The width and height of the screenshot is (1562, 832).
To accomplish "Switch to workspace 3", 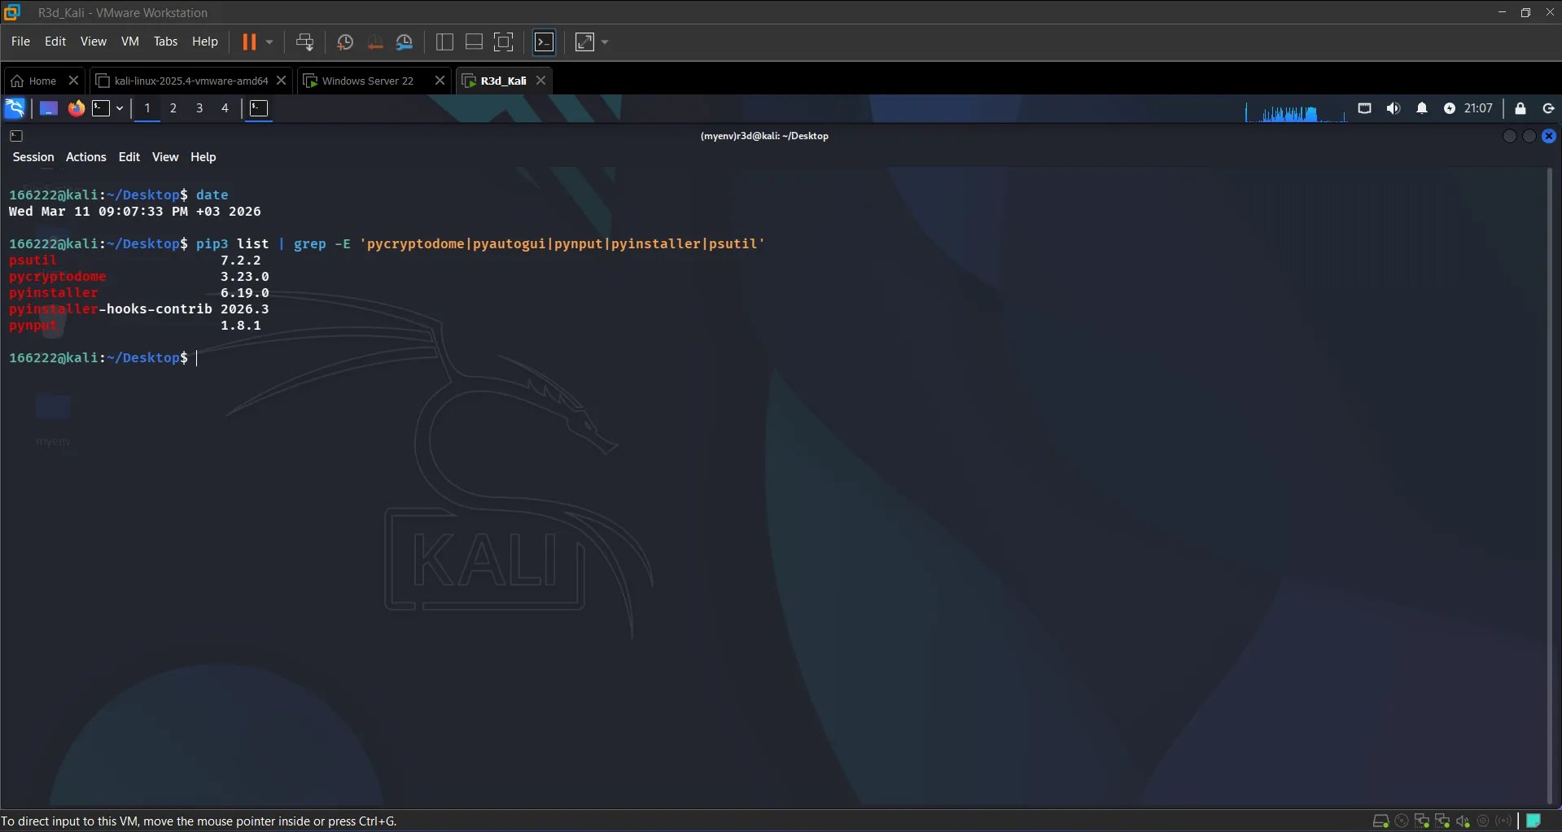I will [x=199, y=108].
